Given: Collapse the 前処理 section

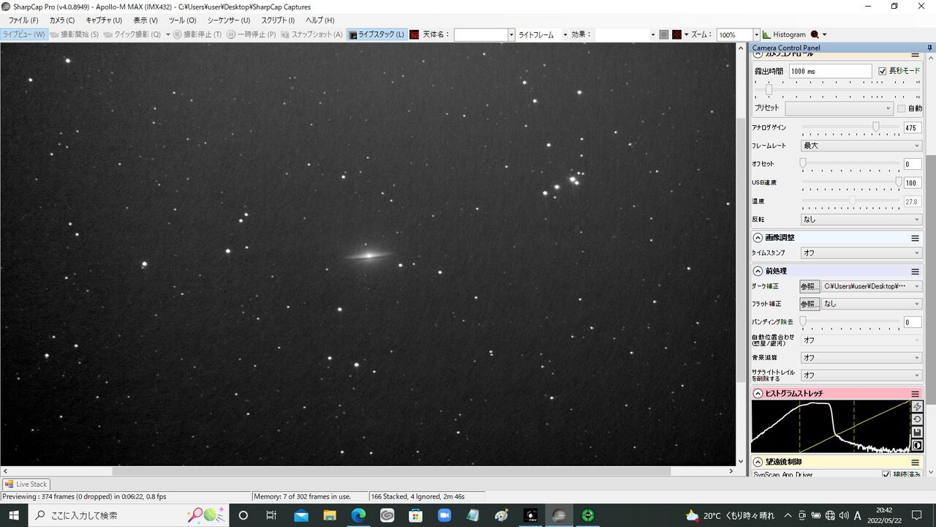Looking at the screenshot, I should (758, 271).
